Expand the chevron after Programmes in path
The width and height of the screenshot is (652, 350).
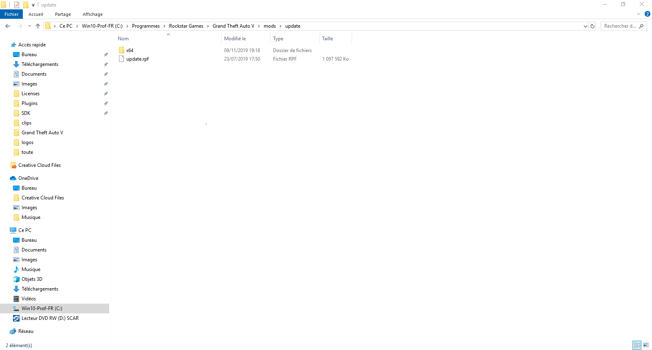[x=165, y=26]
